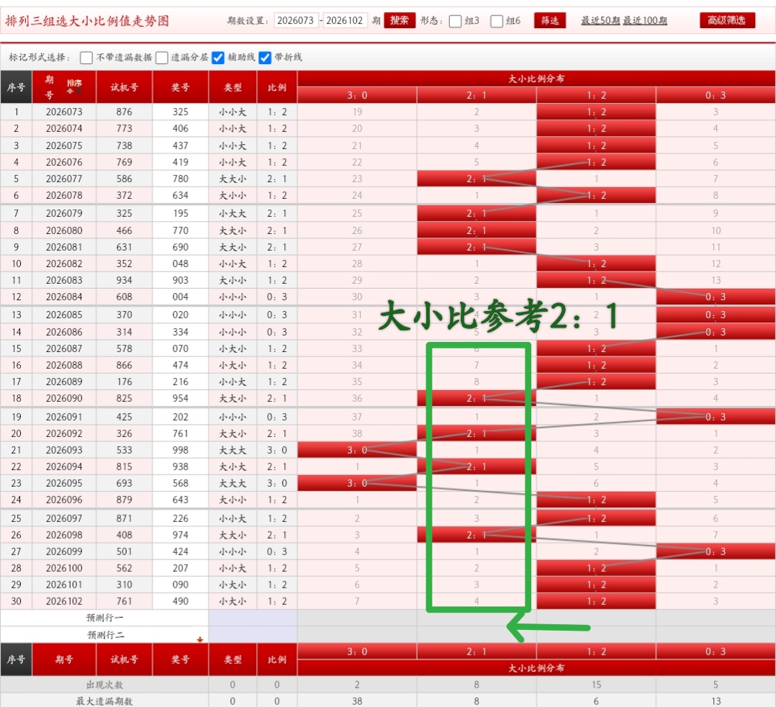This screenshot has width=776, height=707.
Task: Click the 0:3 cell in row 2026084
Action: click(716, 297)
